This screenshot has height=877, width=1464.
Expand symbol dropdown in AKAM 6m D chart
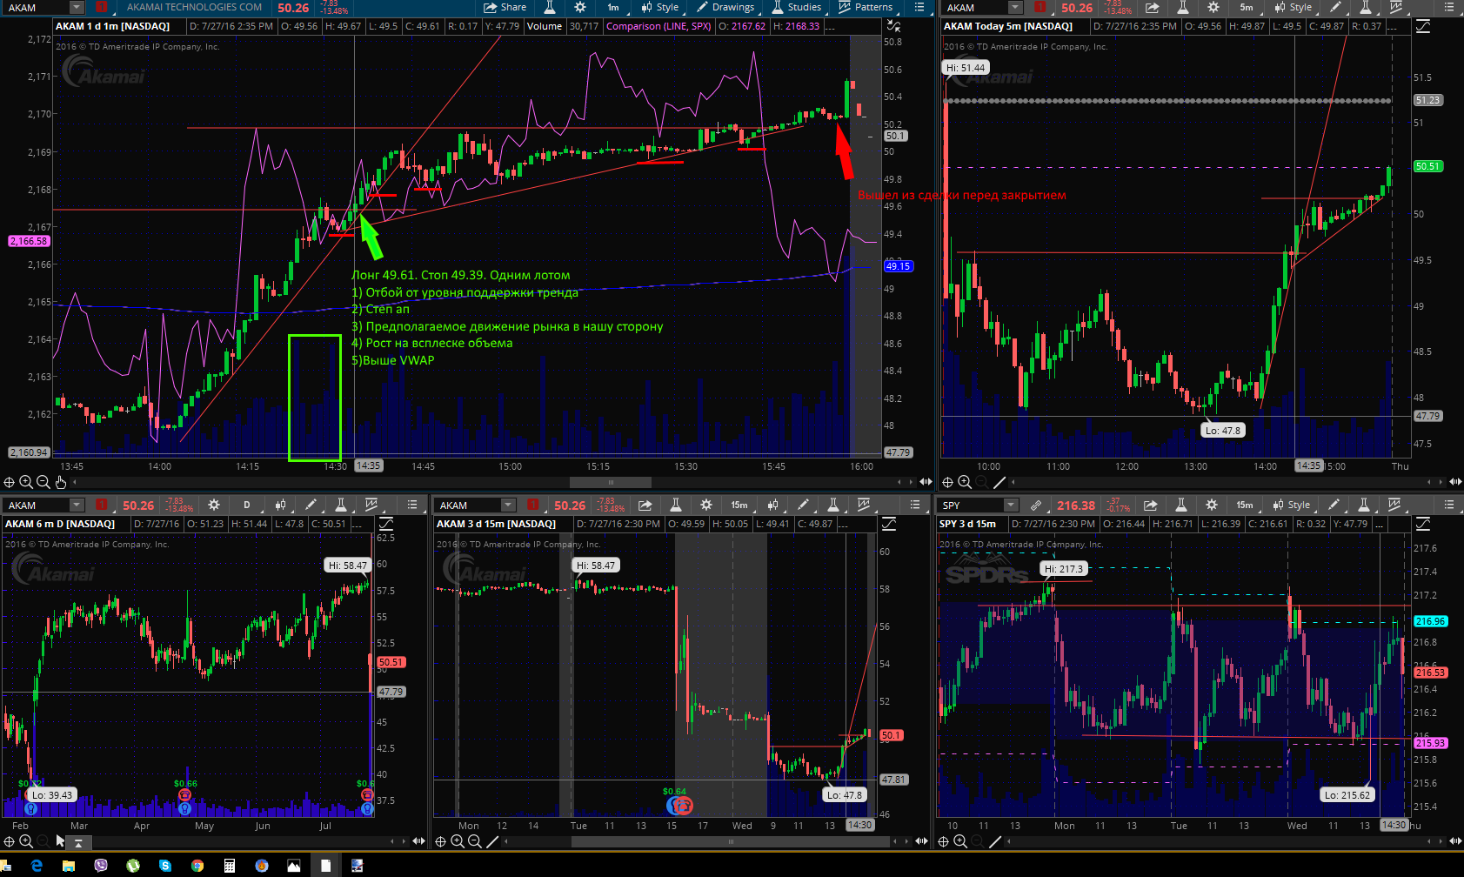click(x=77, y=505)
